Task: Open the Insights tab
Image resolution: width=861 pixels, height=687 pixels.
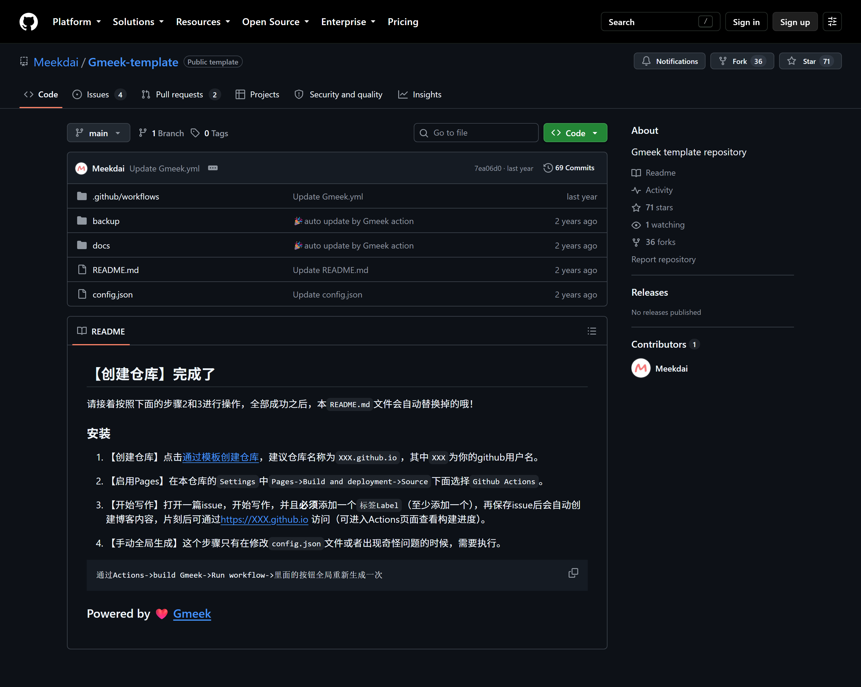Action: [x=420, y=95]
